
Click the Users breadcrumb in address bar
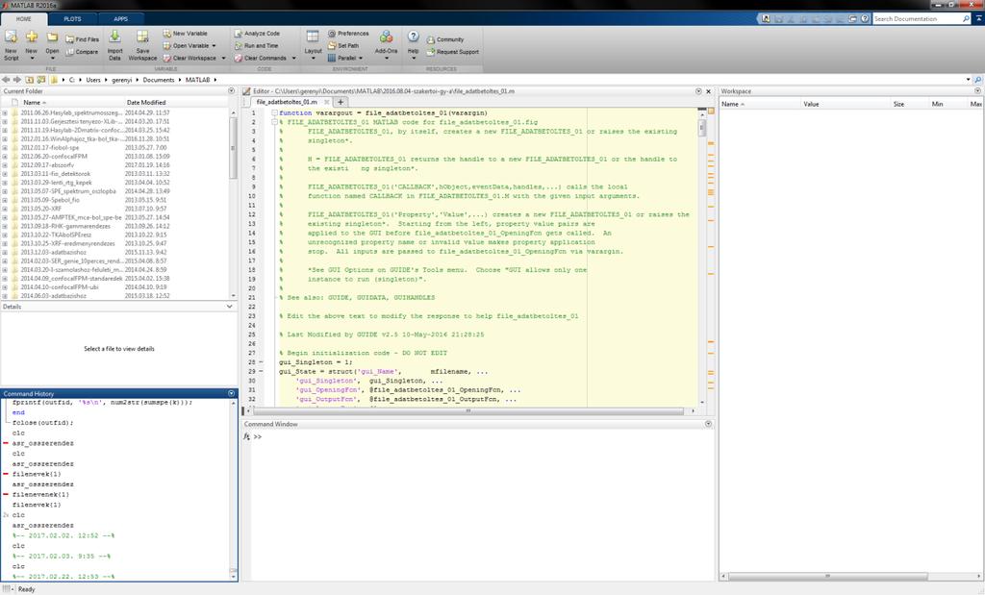click(x=93, y=80)
